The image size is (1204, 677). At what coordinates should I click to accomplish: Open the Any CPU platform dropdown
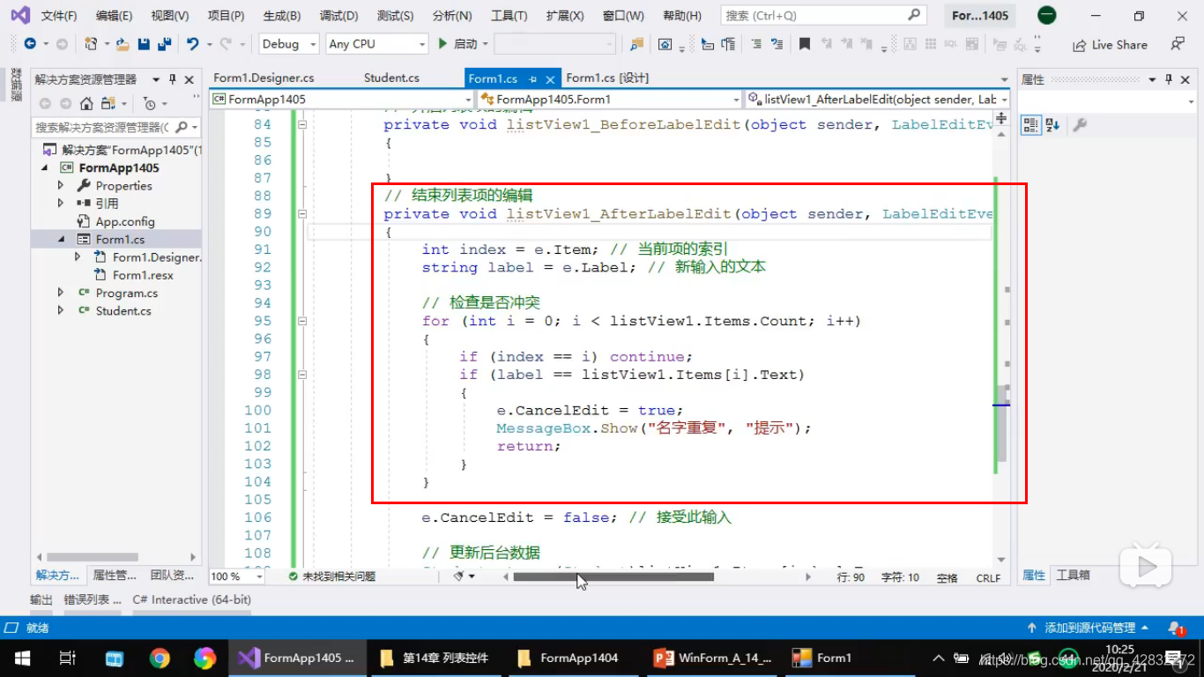coord(377,44)
